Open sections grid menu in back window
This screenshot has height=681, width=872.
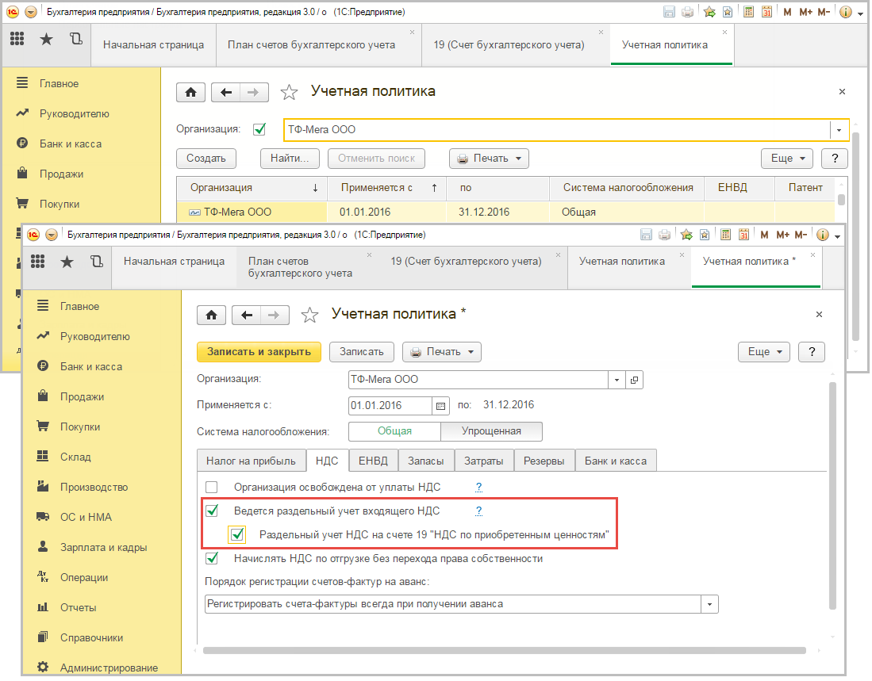(17, 38)
